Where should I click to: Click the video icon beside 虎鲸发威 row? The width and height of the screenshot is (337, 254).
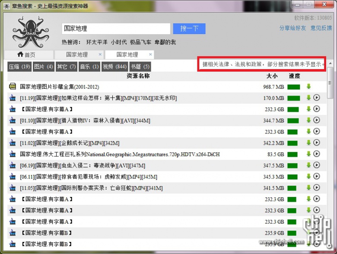tap(13, 177)
